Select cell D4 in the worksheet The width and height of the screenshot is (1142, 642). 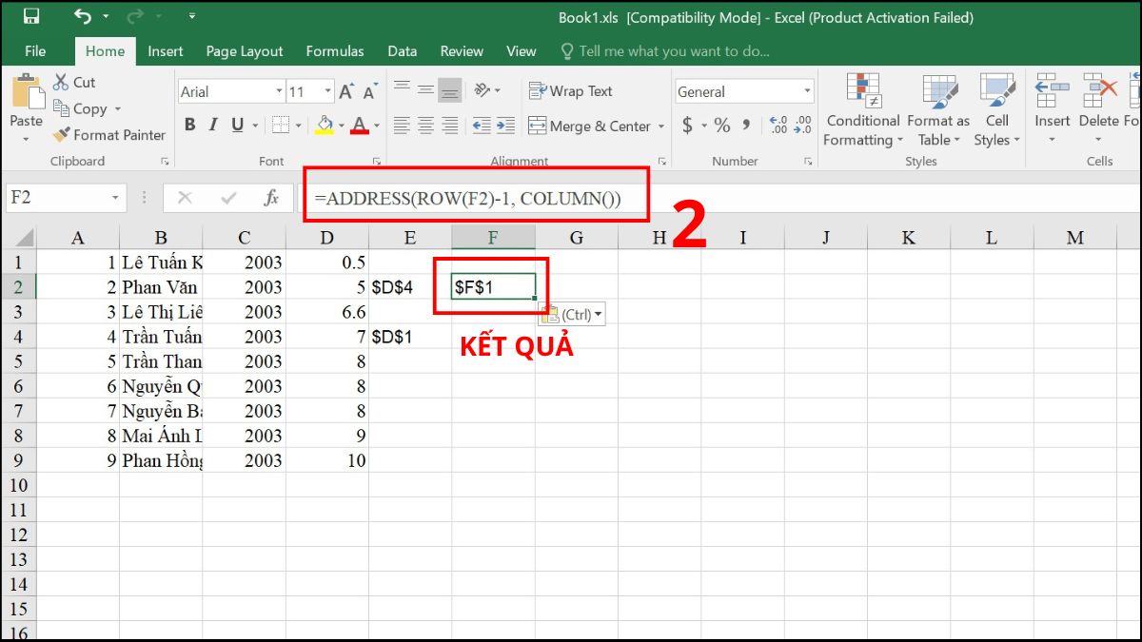(x=326, y=337)
